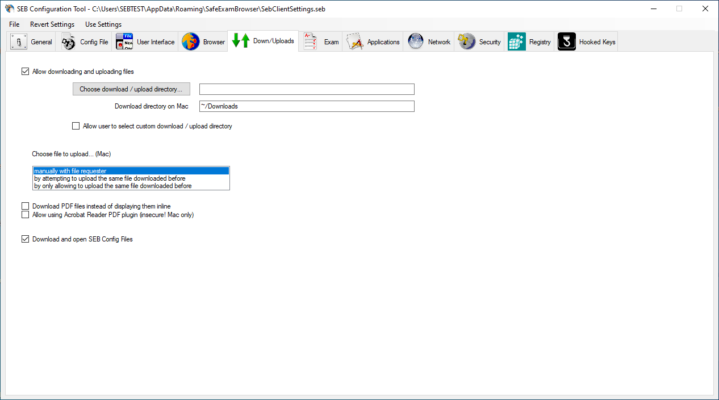Click the Config File tab icon
Viewport: 719px width, 400px height.
[x=69, y=42]
